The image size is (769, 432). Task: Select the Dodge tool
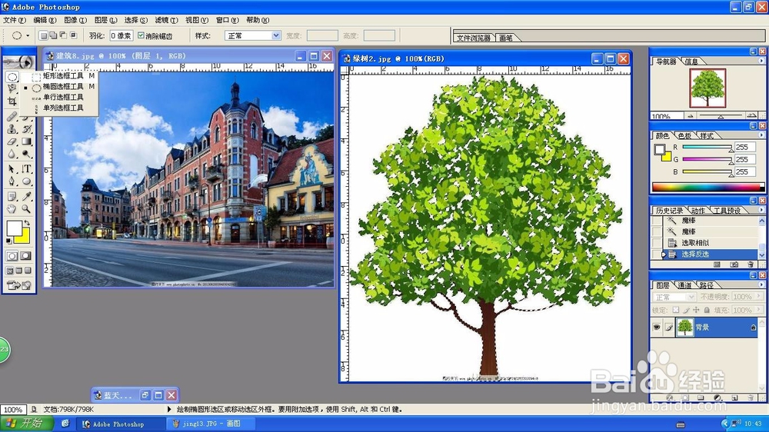pyautogui.click(x=26, y=154)
